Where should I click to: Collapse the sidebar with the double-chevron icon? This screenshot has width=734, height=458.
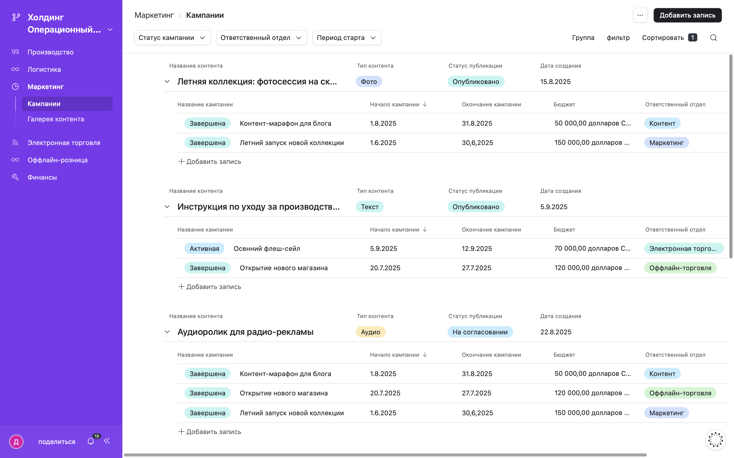[107, 441]
